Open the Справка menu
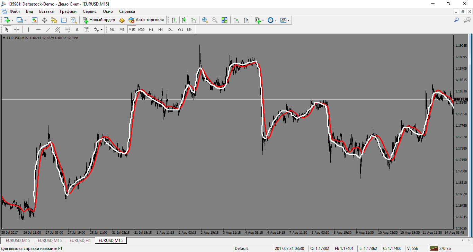This screenshot has height=252, width=473. pos(127,11)
